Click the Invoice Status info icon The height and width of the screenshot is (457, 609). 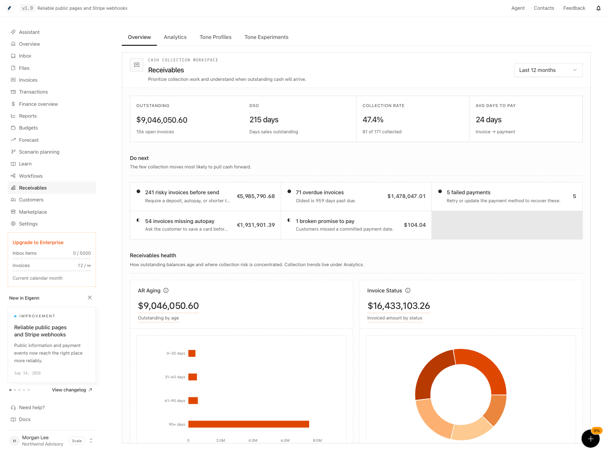tap(408, 291)
